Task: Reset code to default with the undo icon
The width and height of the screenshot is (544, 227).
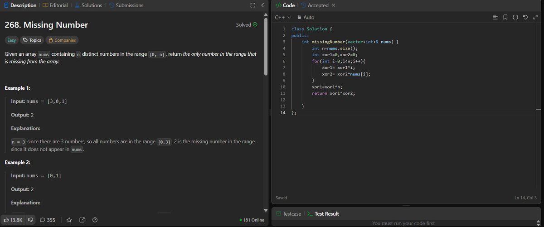Action: coord(525,17)
